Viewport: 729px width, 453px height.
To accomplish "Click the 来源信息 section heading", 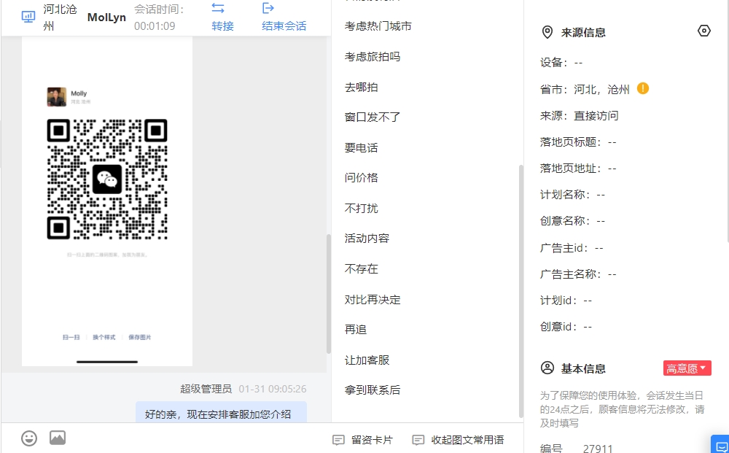I will 583,33.
